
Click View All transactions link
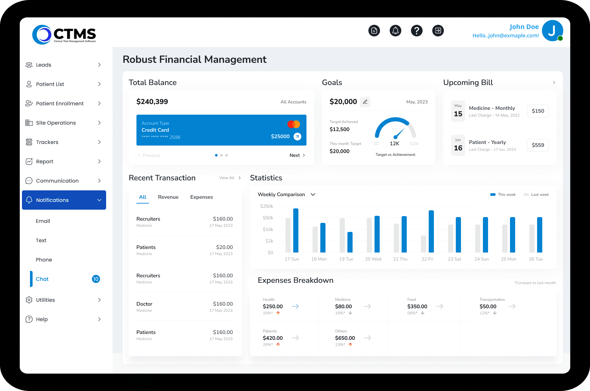(230, 178)
